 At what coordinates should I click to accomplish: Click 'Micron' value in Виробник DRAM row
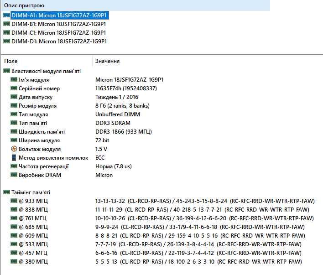coord(104,175)
